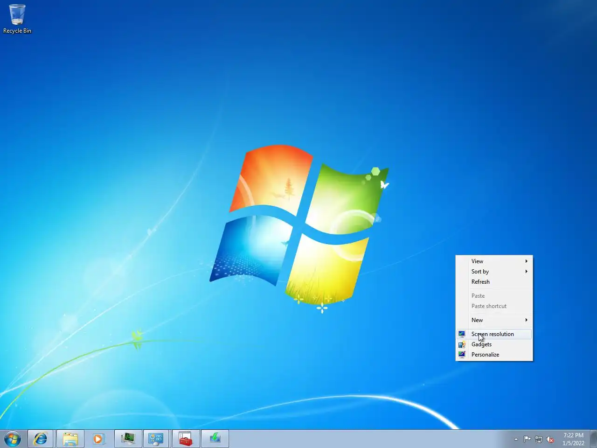Open Action Center flag in system tray
Image resolution: width=597 pixels, height=448 pixels.
(x=527, y=439)
